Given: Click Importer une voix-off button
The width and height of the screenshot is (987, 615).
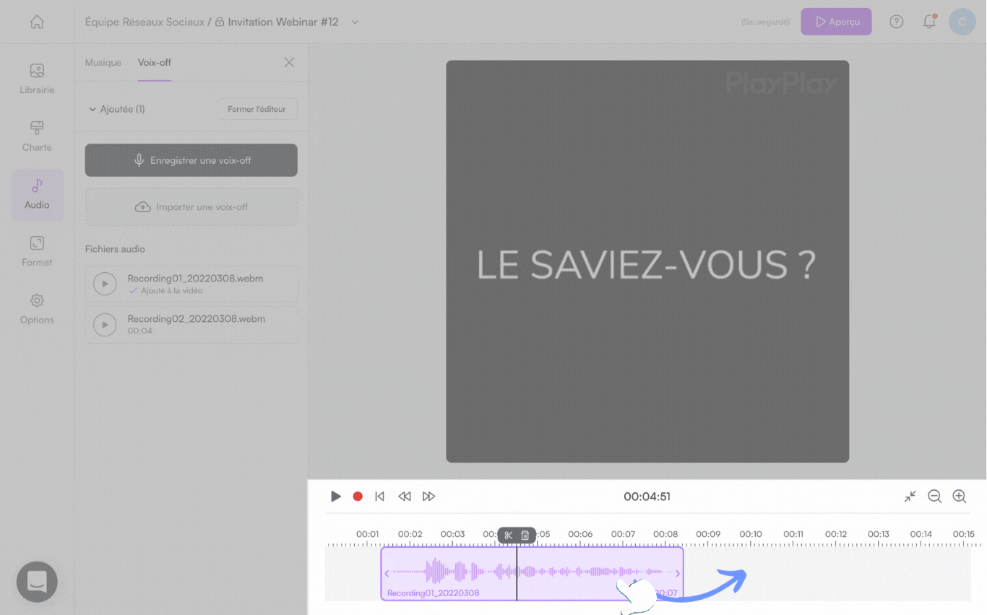Looking at the screenshot, I should coord(191,207).
